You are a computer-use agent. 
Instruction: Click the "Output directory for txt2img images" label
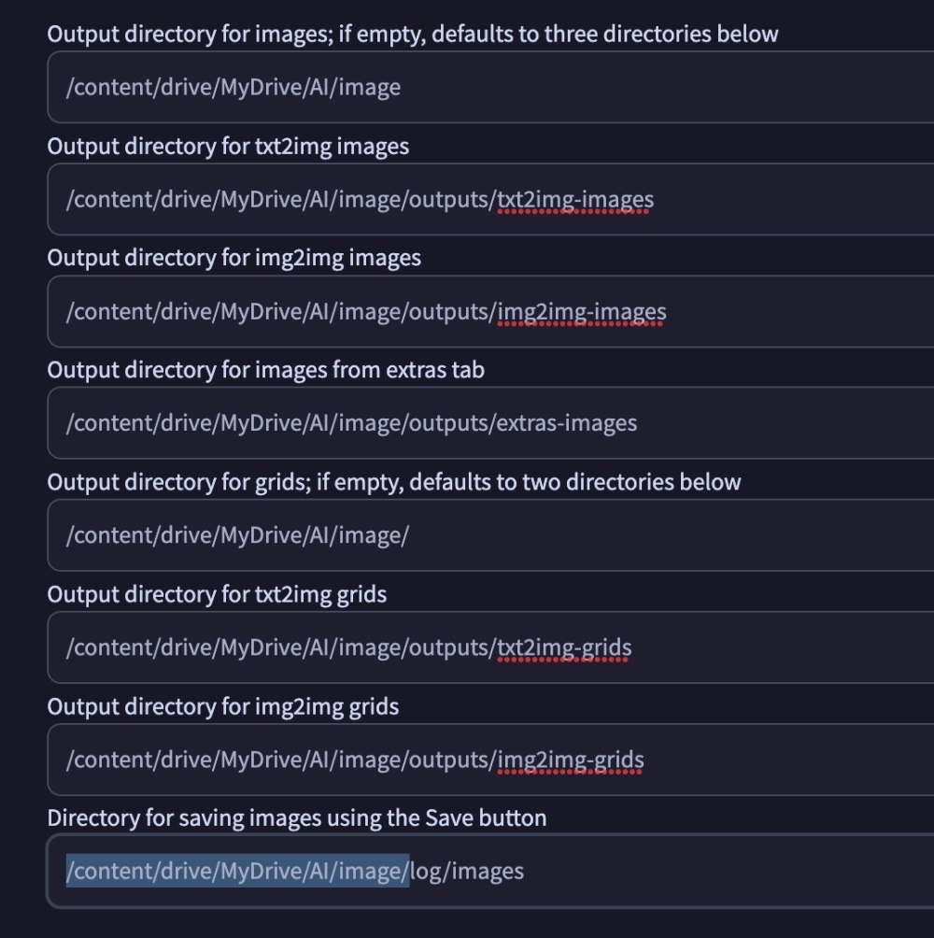pos(228,147)
